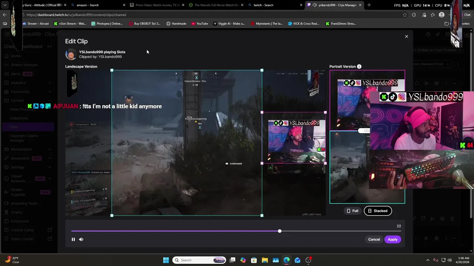Open the Windows Start menu
This screenshot has height=266, width=474.
[x=166, y=260]
